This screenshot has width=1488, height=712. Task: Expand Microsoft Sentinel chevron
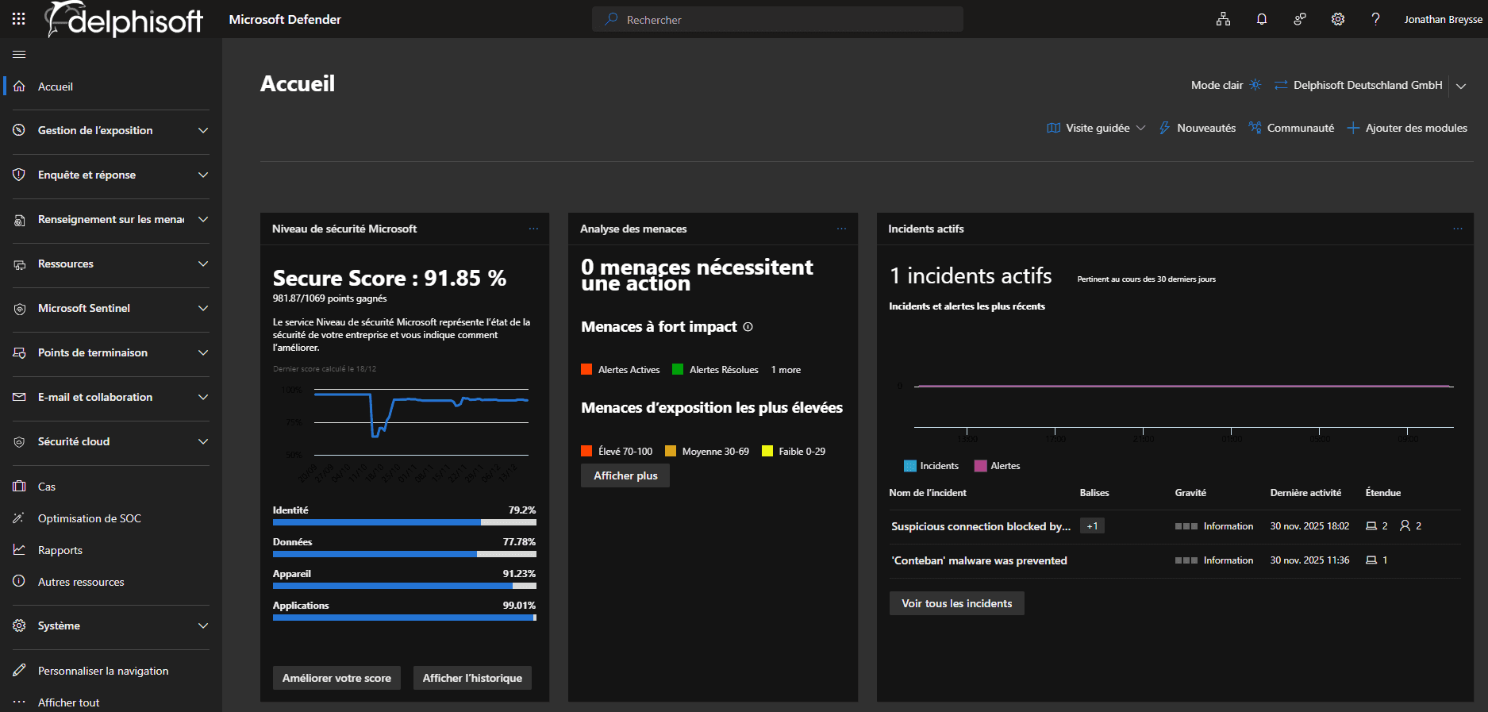pyautogui.click(x=203, y=308)
